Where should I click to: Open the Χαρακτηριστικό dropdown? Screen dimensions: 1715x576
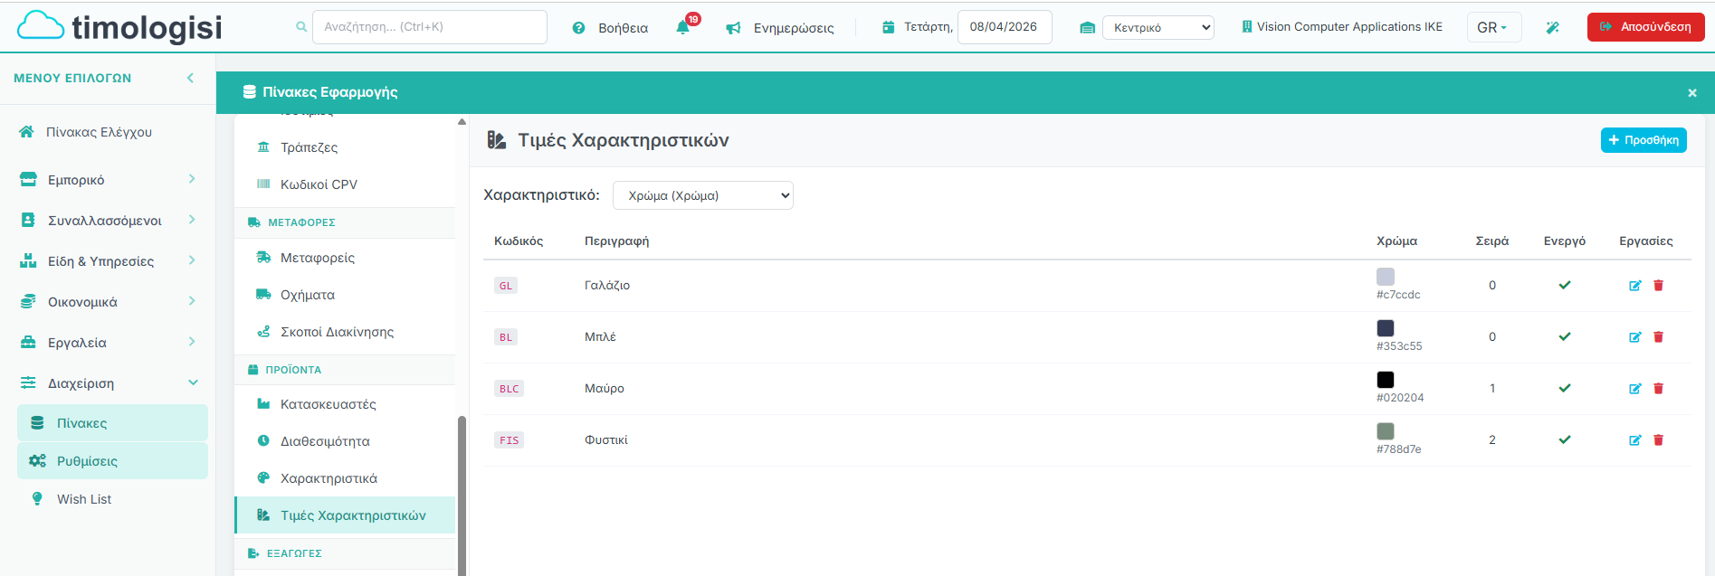pos(703,195)
